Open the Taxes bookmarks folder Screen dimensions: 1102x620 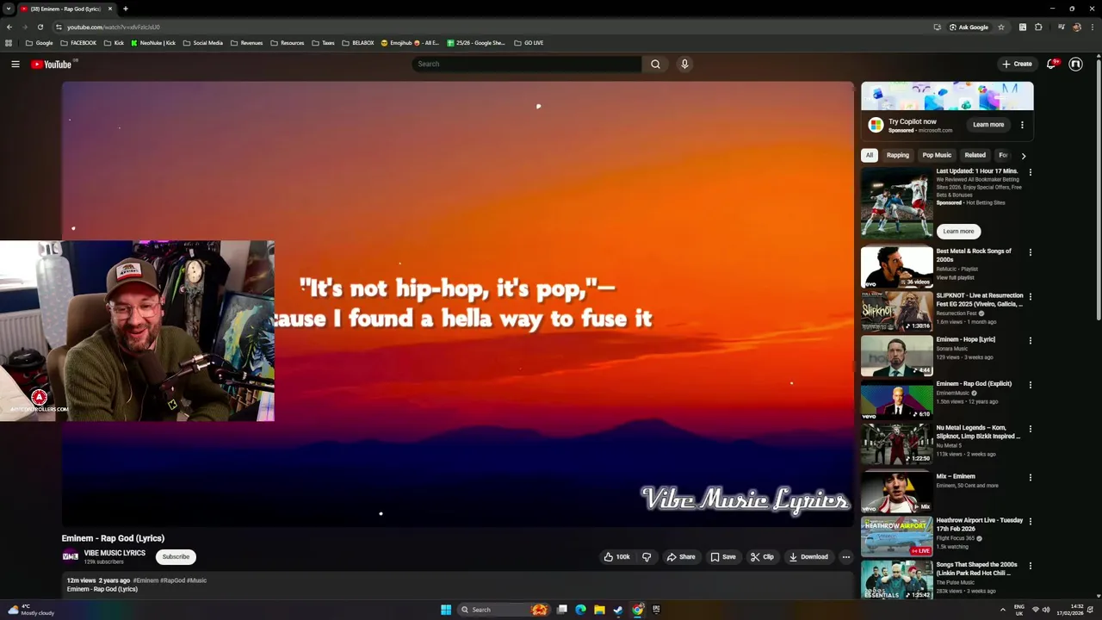tap(323, 43)
